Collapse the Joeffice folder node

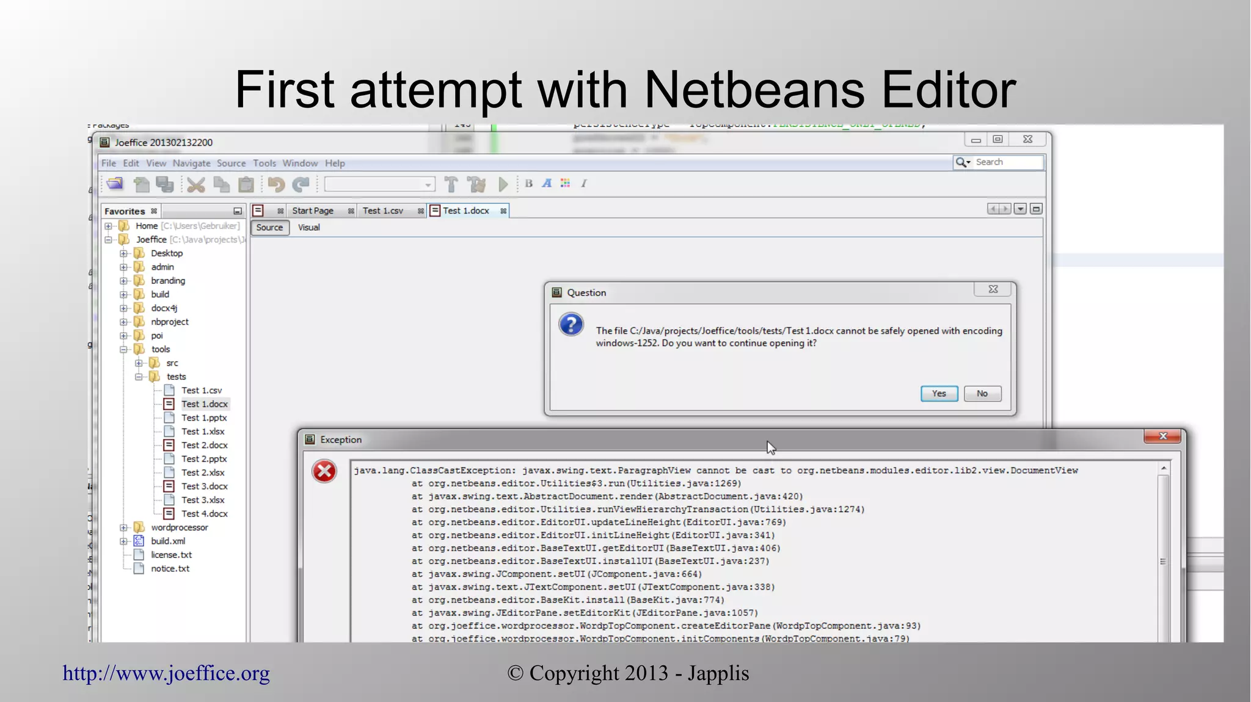click(109, 240)
